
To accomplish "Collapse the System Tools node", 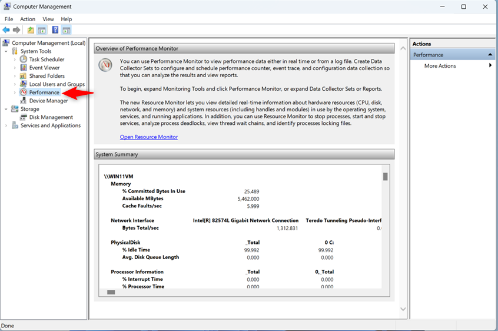I will click(6, 51).
